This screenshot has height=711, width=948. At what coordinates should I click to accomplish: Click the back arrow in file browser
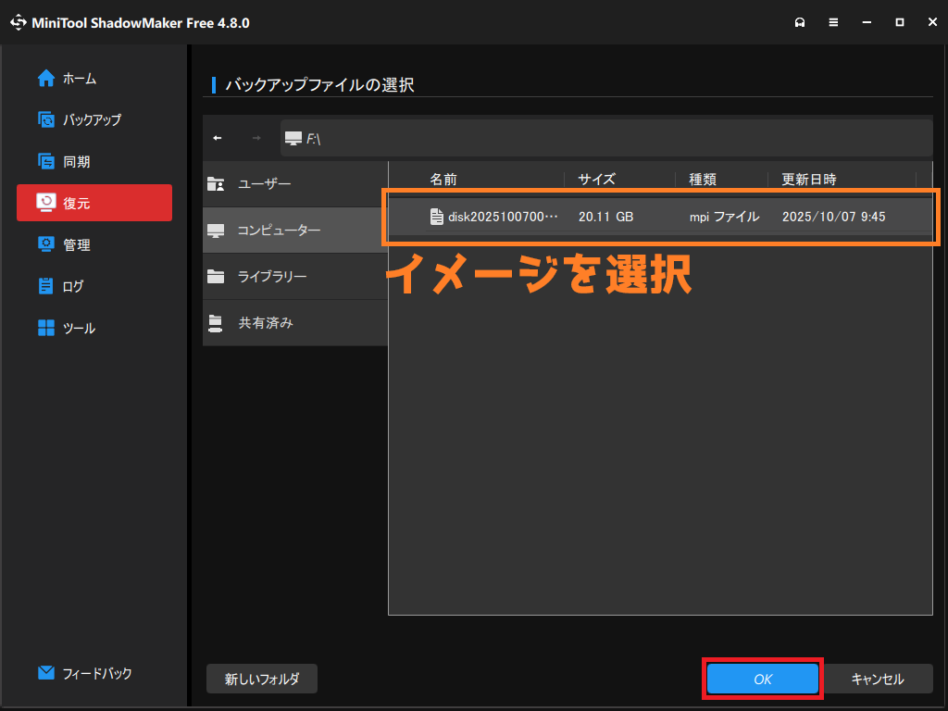pyautogui.click(x=218, y=138)
